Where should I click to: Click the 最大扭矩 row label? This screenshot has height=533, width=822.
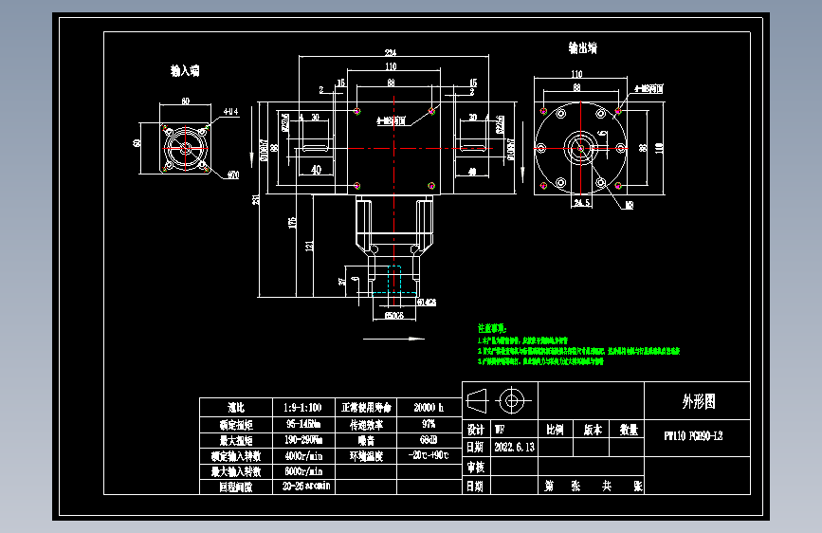[236, 440]
